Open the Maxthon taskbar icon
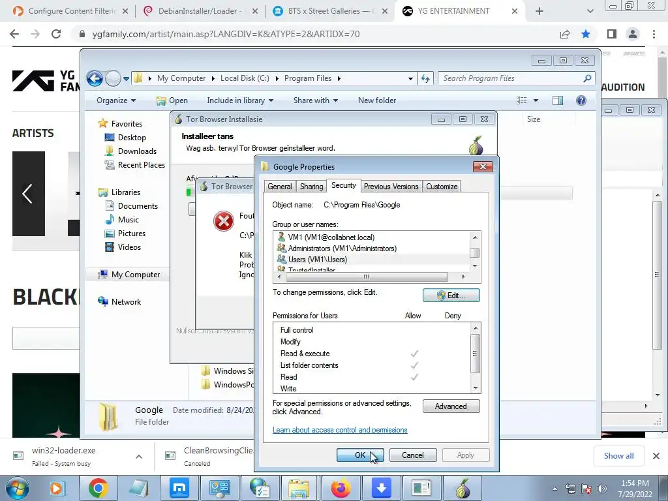 tap(179, 488)
